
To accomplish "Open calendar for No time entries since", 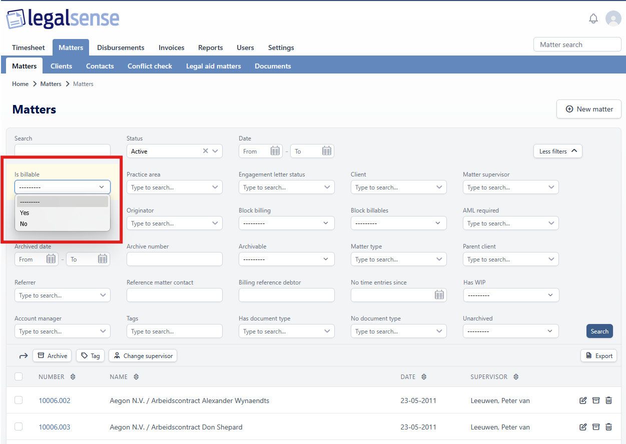I will 439,295.
